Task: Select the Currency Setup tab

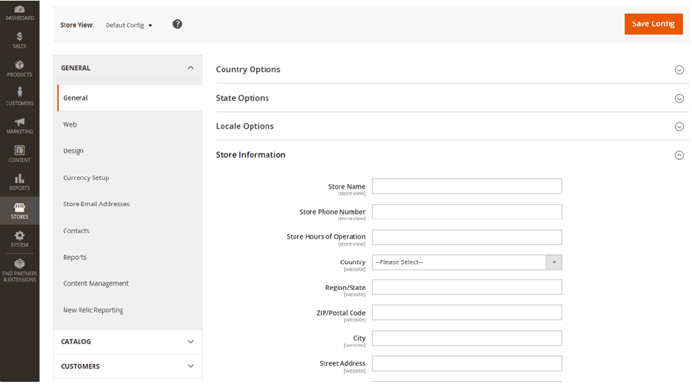Action: pos(86,178)
